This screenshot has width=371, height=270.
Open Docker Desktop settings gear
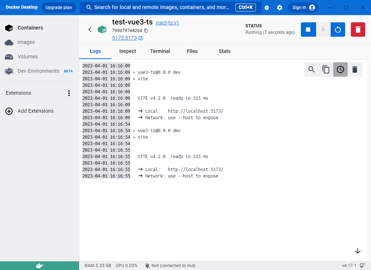point(279,8)
